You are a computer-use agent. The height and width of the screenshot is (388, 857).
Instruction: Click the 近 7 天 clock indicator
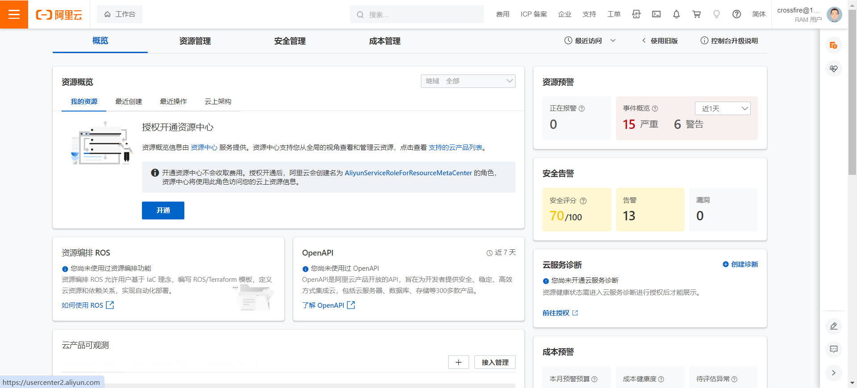pos(501,252)
